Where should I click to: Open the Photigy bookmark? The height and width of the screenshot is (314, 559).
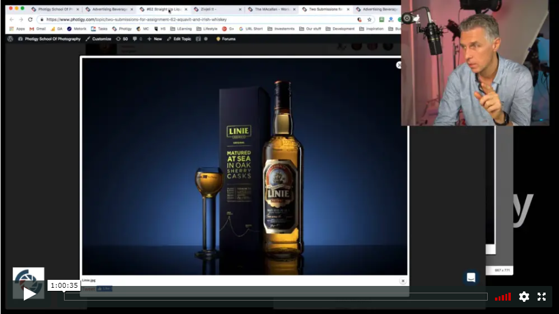tap(122, 29)
